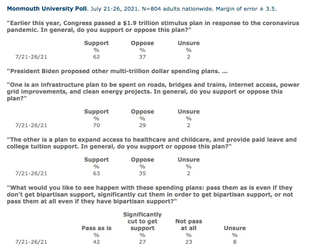This screenshot has width=315, height=248.
Task: Select the Pass as is value 42
Action: click(x=96, y=242)
